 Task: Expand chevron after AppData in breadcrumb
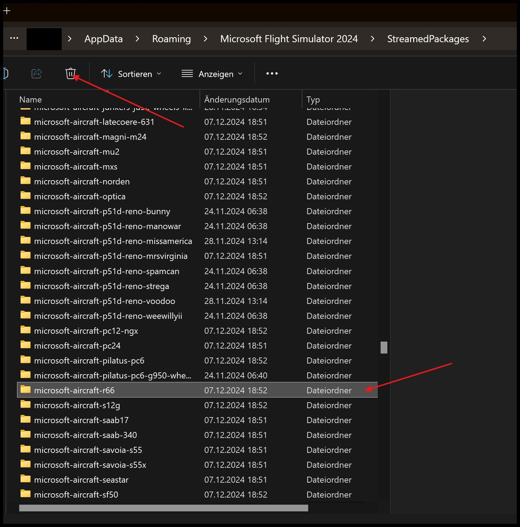pos(137,39)
